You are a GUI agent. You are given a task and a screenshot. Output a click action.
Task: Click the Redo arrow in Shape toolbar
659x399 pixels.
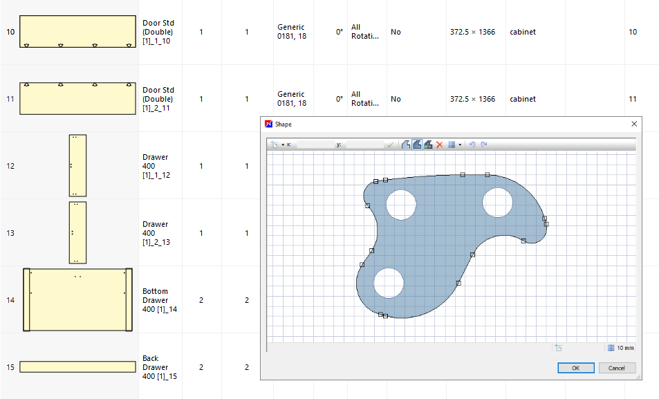[x=484, y=145]
